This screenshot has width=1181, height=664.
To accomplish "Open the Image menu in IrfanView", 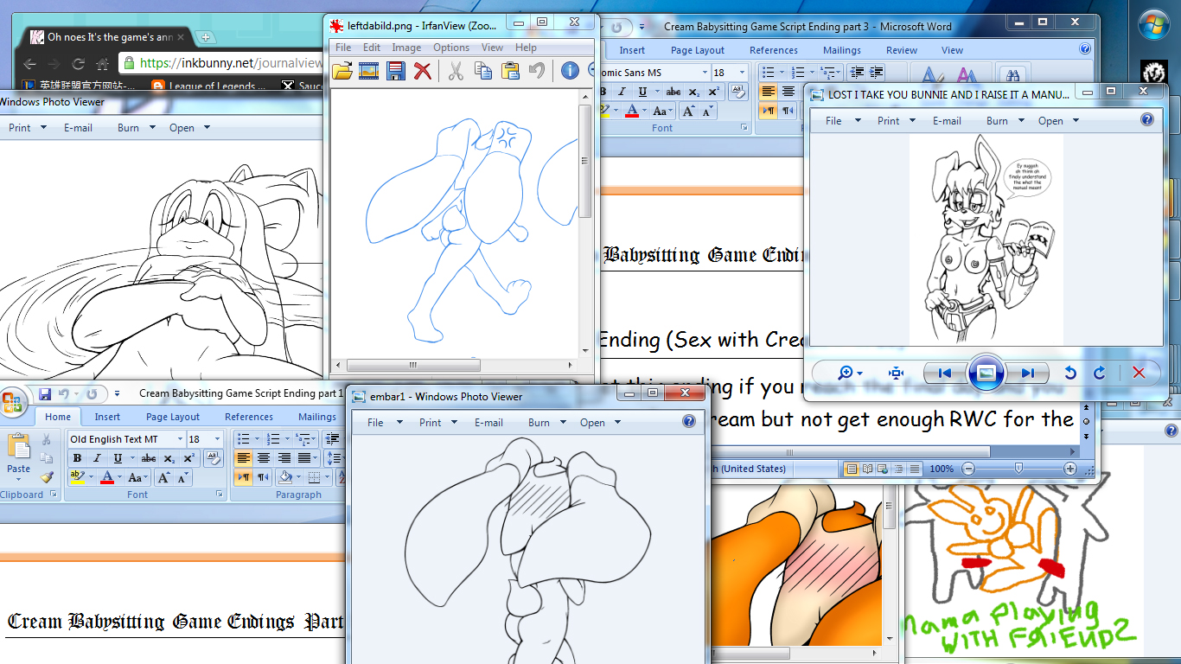I will (406, 48).
